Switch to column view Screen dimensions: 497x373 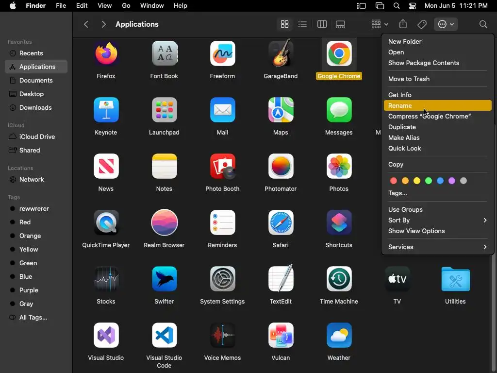[x=322, y=24]
